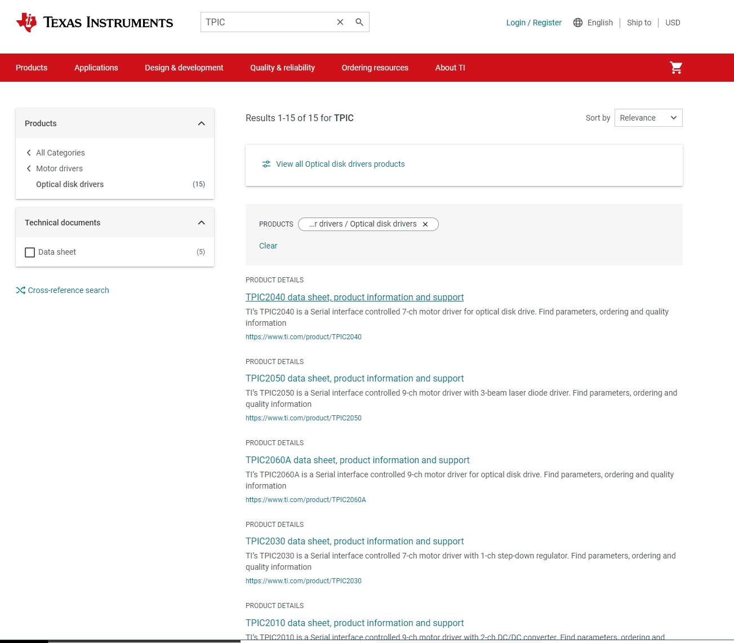
Task: Click into the TPIC search field
Action: click(x=265, y=22)
